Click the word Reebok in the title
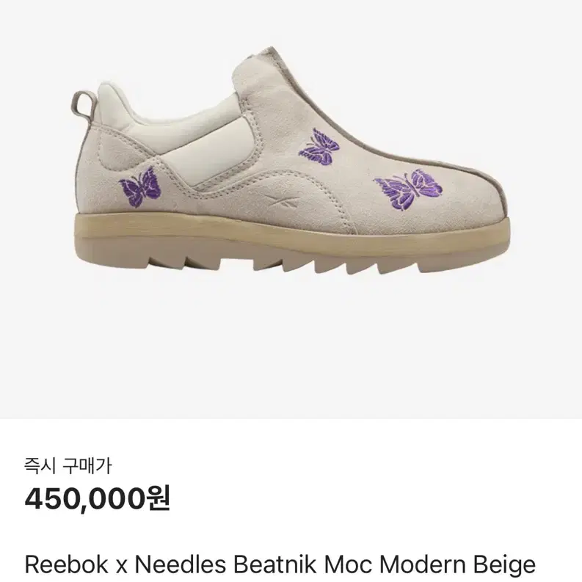The width and height of the screenshot is (582, 582). coord(67,565)
